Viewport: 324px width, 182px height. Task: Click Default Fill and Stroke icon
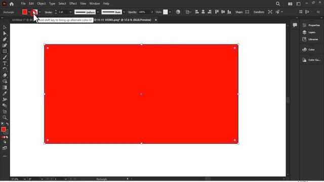3,124
